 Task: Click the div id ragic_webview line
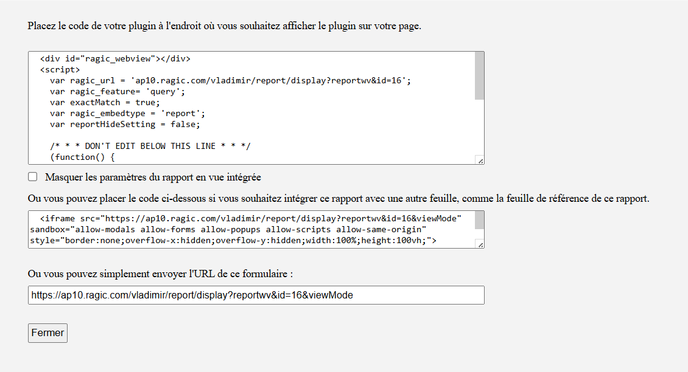(115, 59)
